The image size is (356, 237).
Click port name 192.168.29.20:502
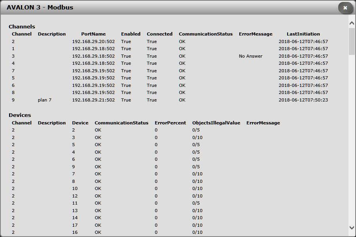click(x=93, y=41)
